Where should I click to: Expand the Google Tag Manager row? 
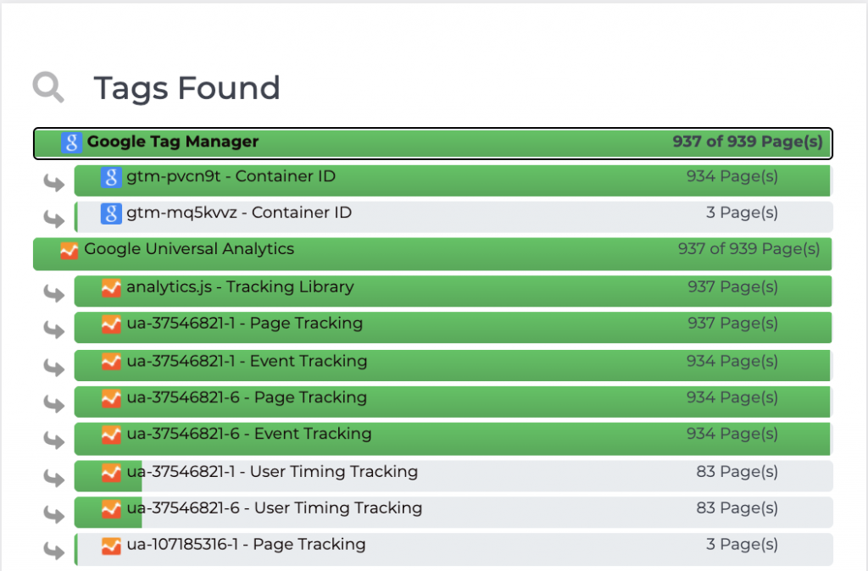pos(432,143)
